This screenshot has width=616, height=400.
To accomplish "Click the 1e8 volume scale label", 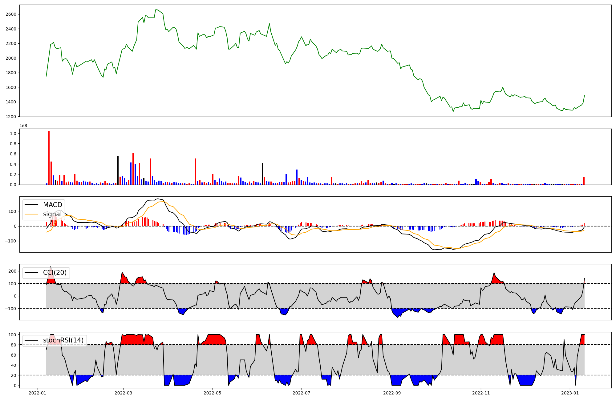I will pos(23,126).
